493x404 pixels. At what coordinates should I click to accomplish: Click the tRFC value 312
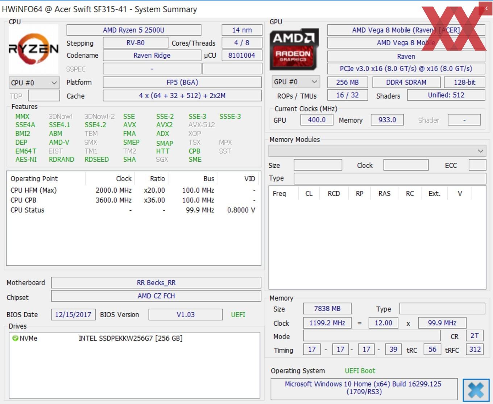coord(475,349)
